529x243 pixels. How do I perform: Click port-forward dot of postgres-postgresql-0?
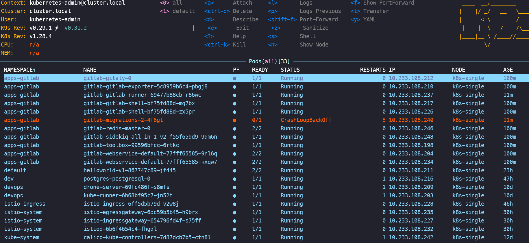(x=234, y=179)
